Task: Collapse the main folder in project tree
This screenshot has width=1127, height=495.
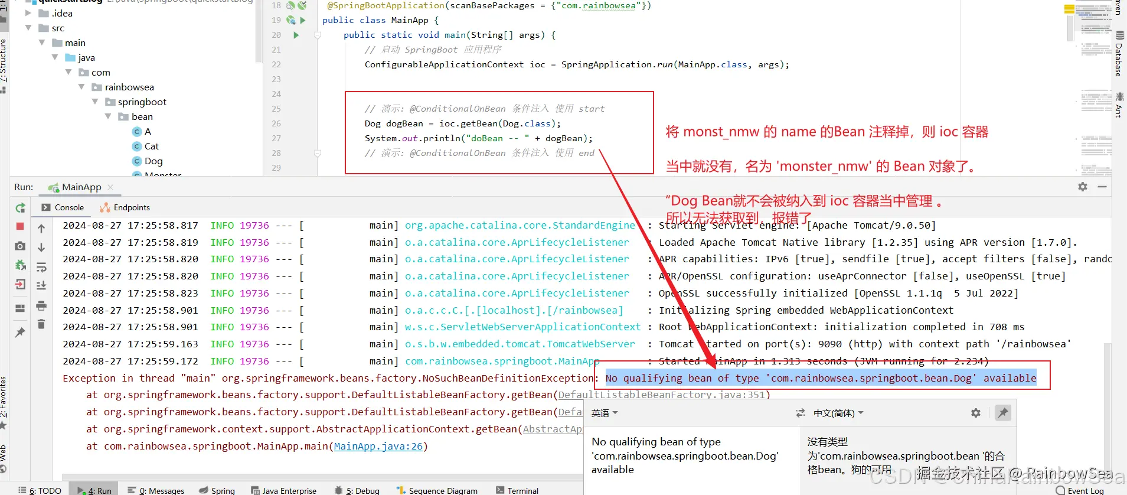Action: coord(41,43)
